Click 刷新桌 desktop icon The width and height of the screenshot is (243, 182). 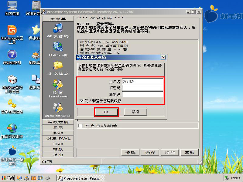pos(35,57)
